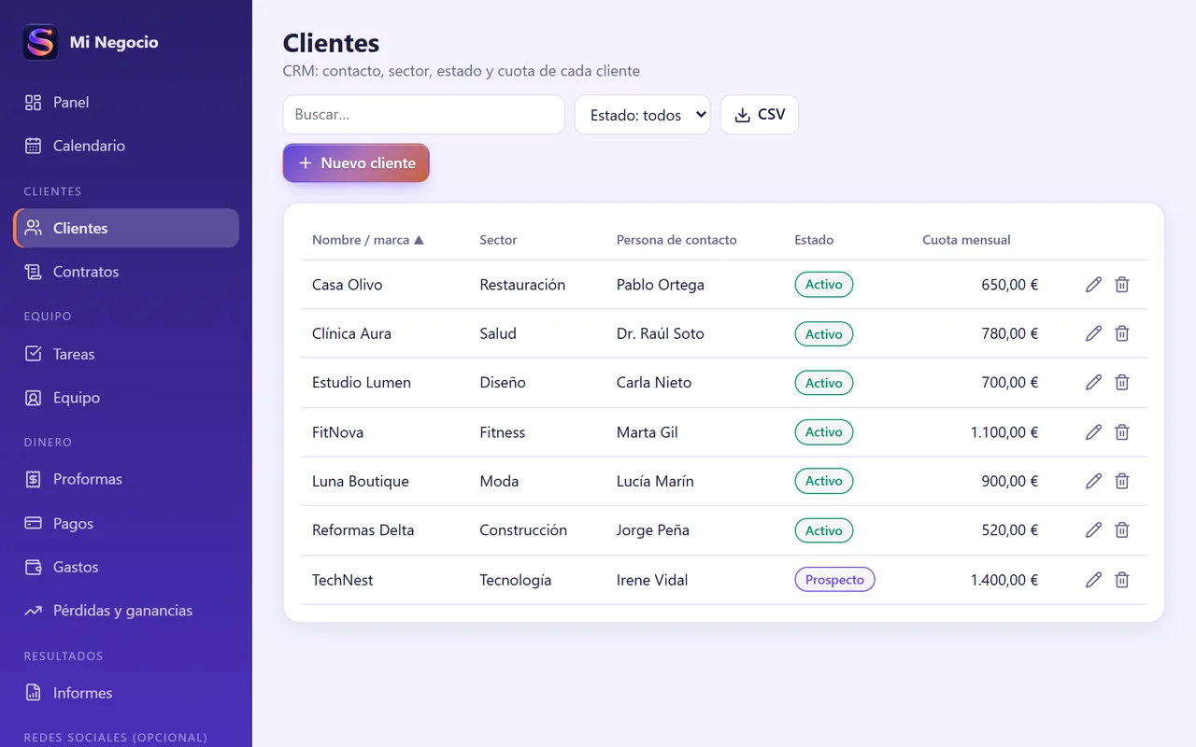Edit Luna Boutique with pencil icon
Screen dimensions: 1196x747
coord(1093,481)
